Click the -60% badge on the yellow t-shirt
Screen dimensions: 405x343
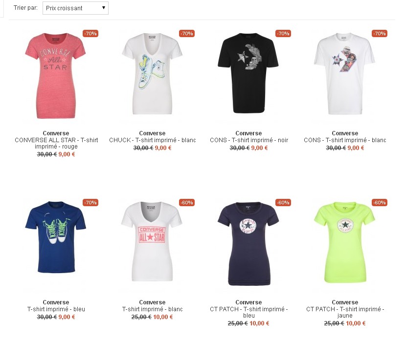(x=380, y=203)
